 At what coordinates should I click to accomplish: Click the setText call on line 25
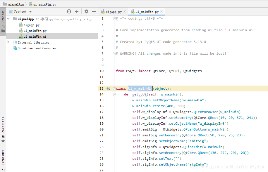point(166,159)
